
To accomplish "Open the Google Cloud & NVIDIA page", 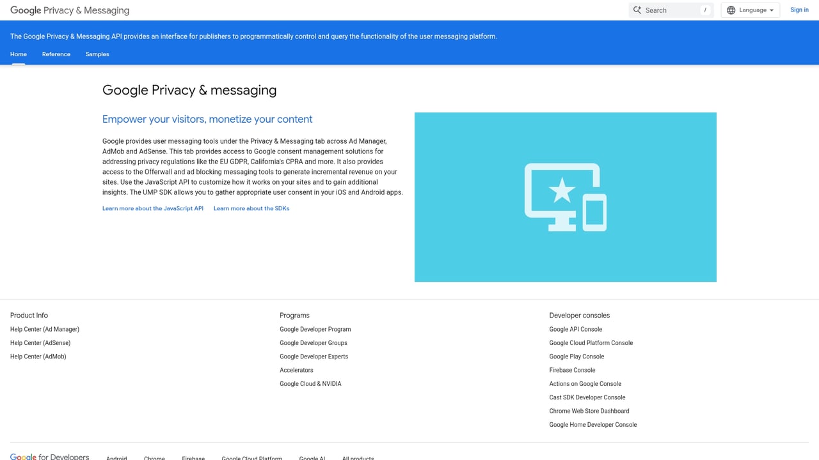I will (310, 383).
